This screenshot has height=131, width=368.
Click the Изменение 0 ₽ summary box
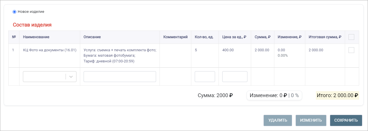tap(274, 96)
